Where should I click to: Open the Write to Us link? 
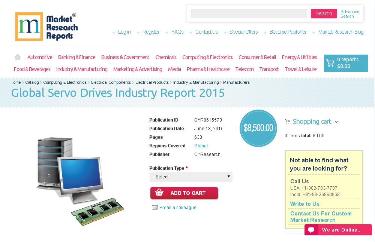[304, 203]
